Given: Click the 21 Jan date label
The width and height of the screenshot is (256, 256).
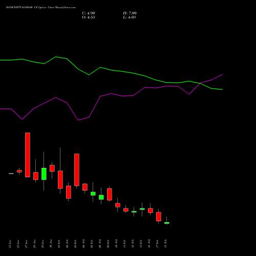Looking at the screenshot, I should (10, 244).
